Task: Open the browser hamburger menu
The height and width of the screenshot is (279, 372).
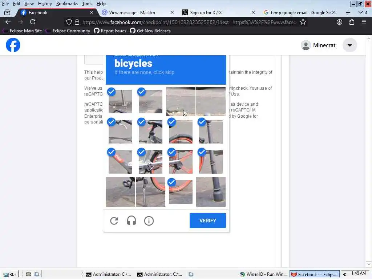Action: pyautogui.click(x=364, y=22)
